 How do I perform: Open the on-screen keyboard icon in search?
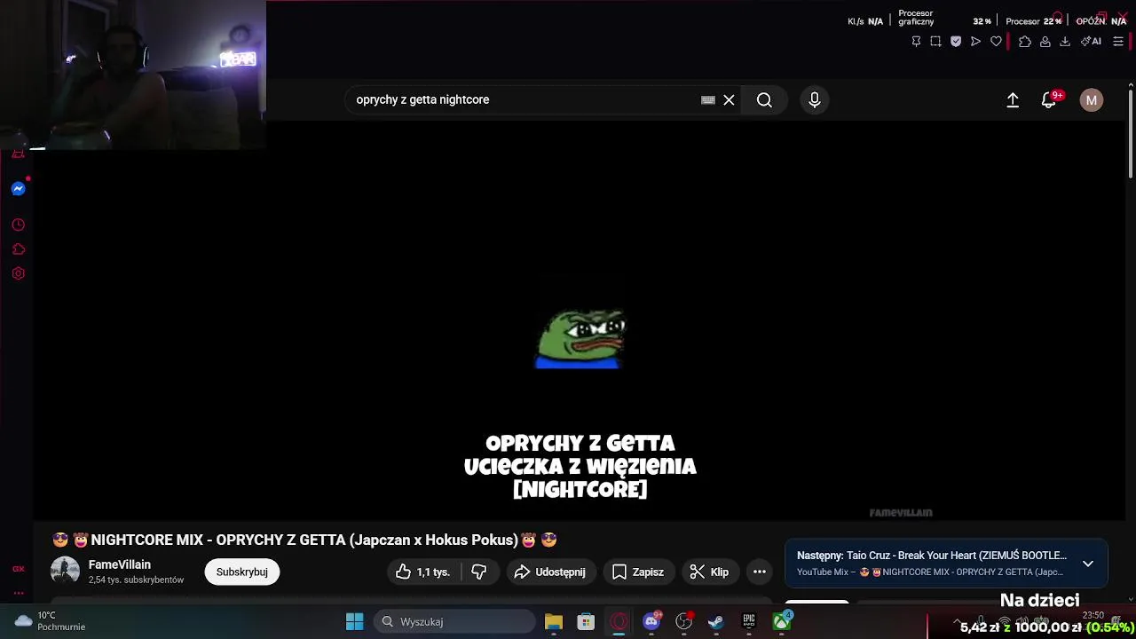click(707, 100)
